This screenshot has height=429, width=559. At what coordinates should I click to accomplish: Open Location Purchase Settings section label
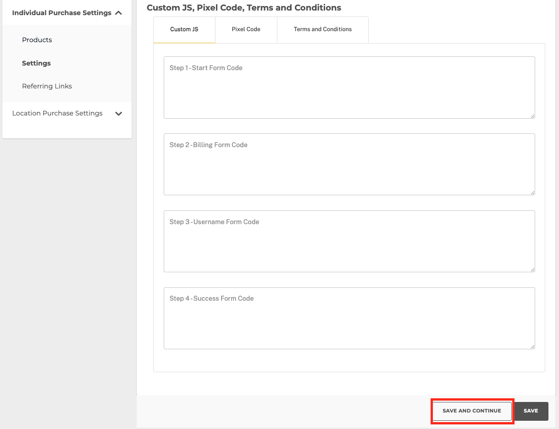click(57, 113)
